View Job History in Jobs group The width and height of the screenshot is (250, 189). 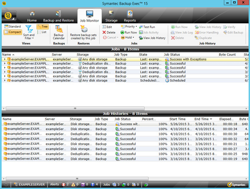click(x=152, y=38)
